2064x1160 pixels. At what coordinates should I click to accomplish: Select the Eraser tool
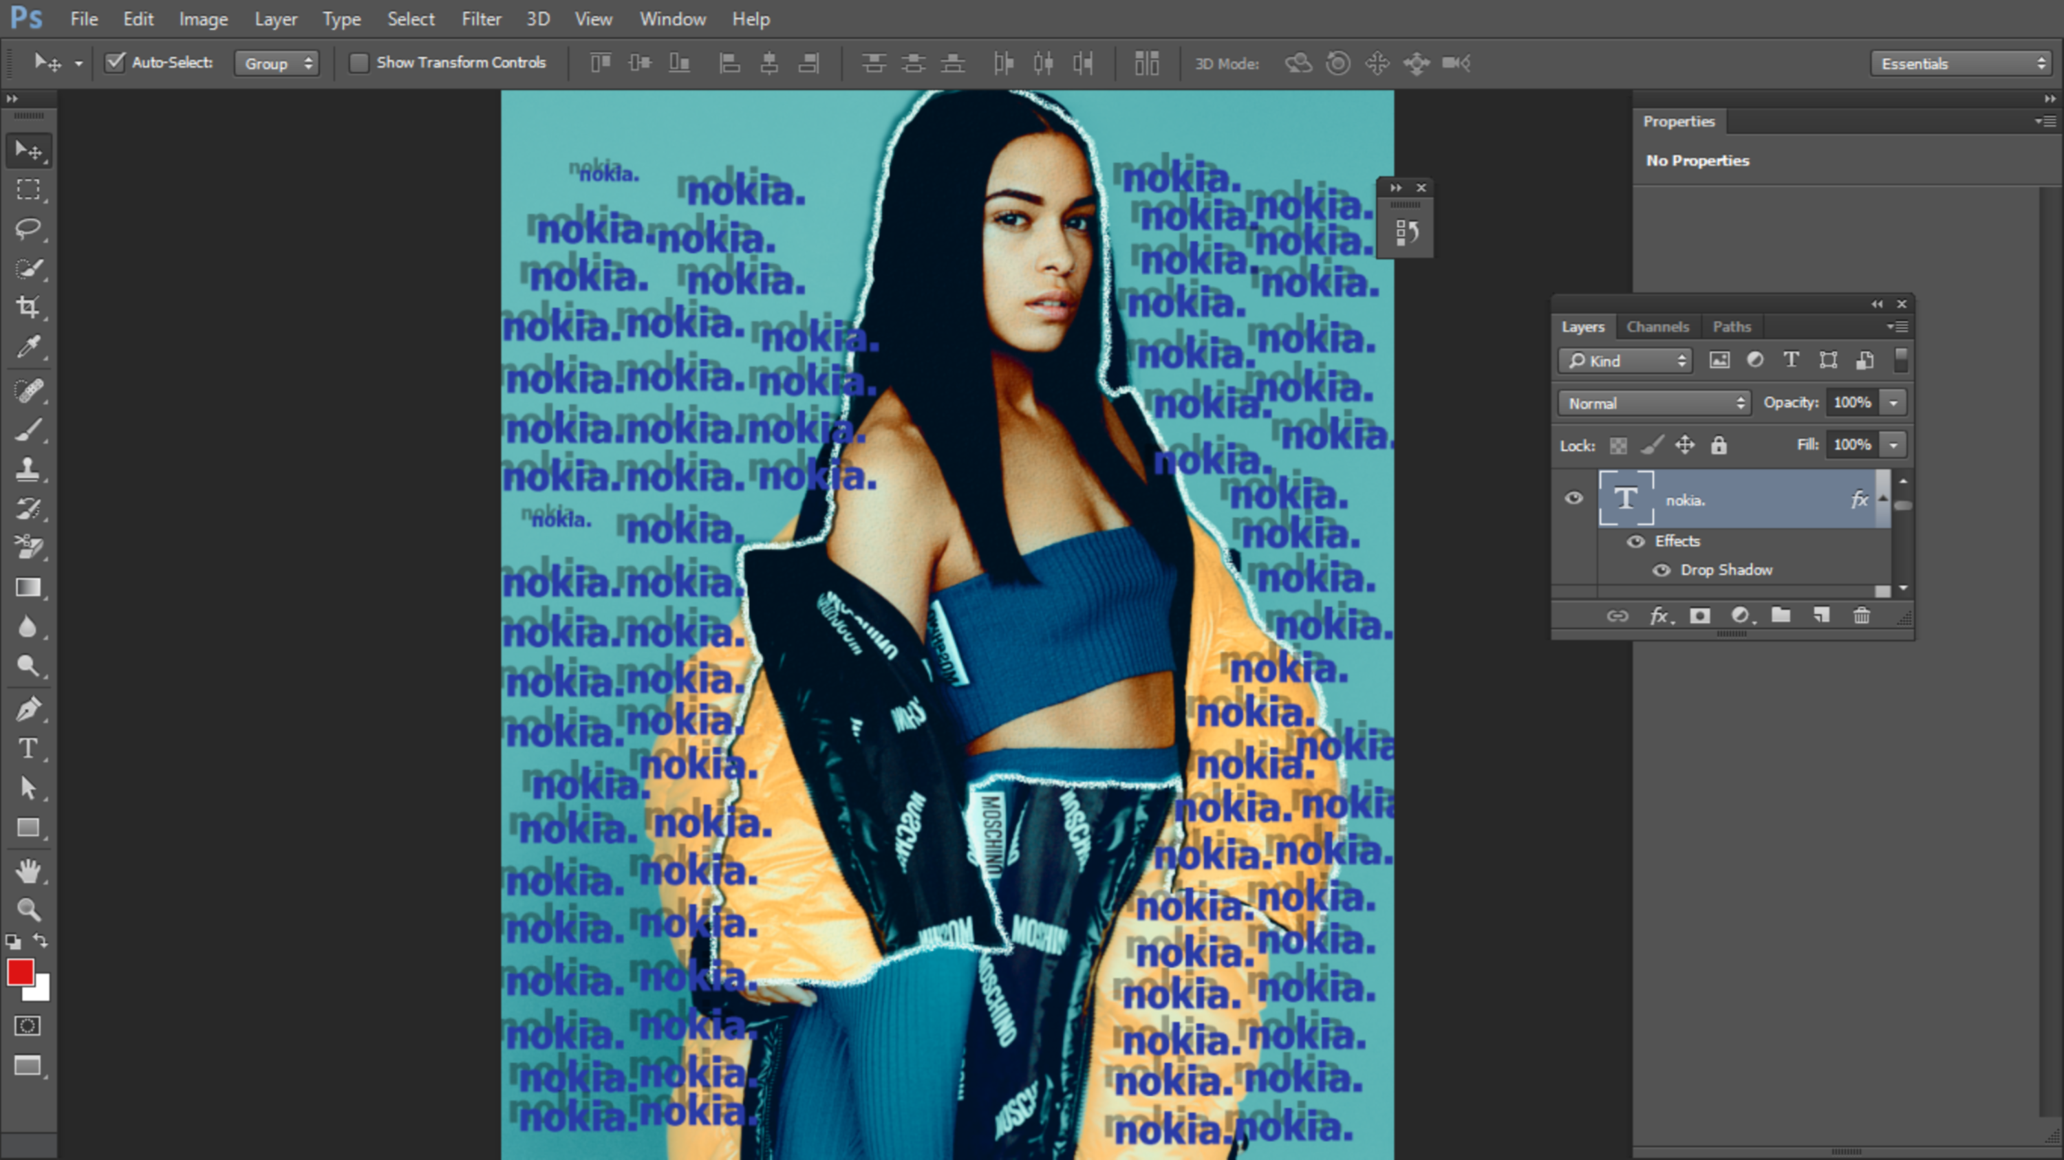click(28, 547)
